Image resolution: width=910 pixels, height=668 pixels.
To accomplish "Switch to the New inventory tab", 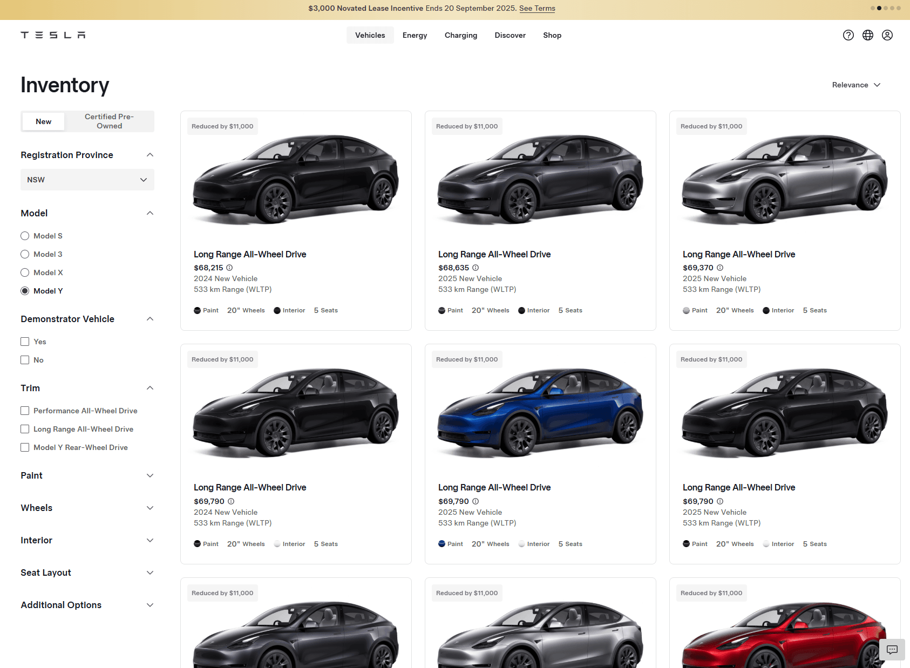I will point(44,121).
